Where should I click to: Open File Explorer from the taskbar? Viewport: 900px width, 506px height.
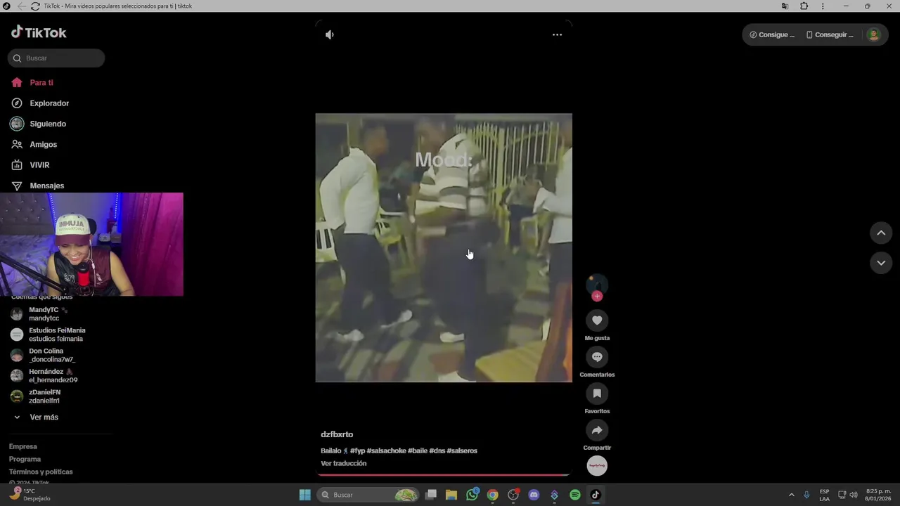click(451, 495)
